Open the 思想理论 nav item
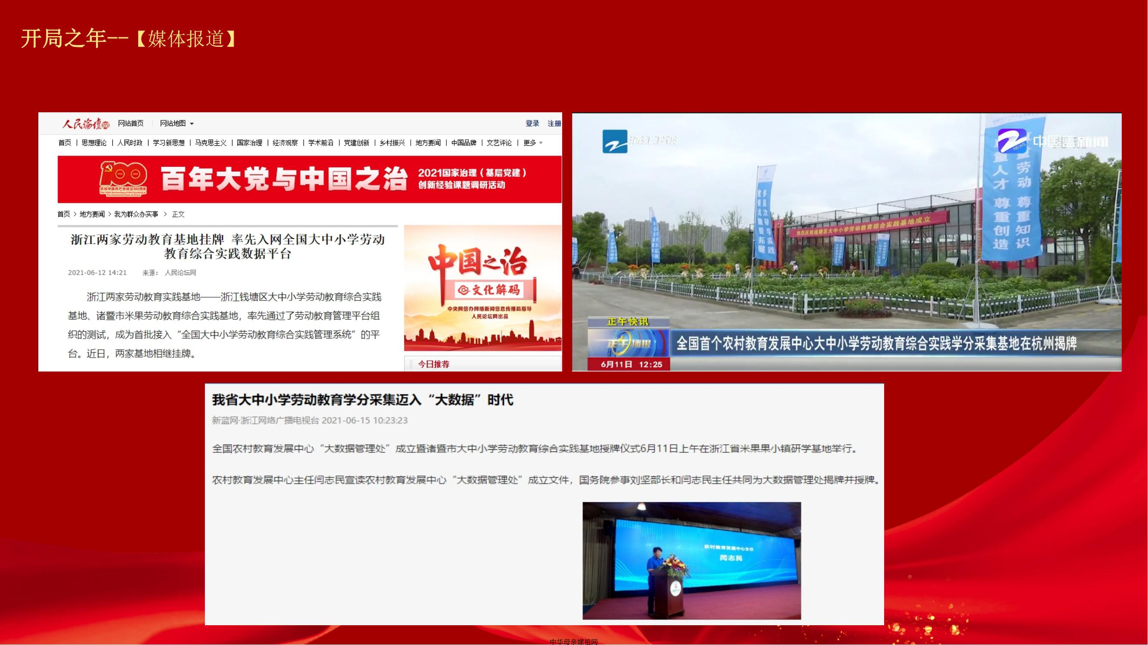The width and height of the screenshot is (1148, 645). pyautogui.click(x=94, y=143)
